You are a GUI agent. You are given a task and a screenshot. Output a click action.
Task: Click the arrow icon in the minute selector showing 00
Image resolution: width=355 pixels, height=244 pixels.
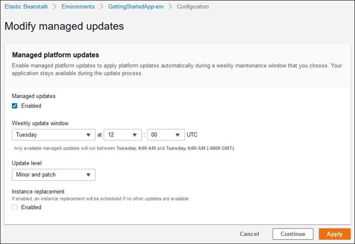tap(177, 135)
